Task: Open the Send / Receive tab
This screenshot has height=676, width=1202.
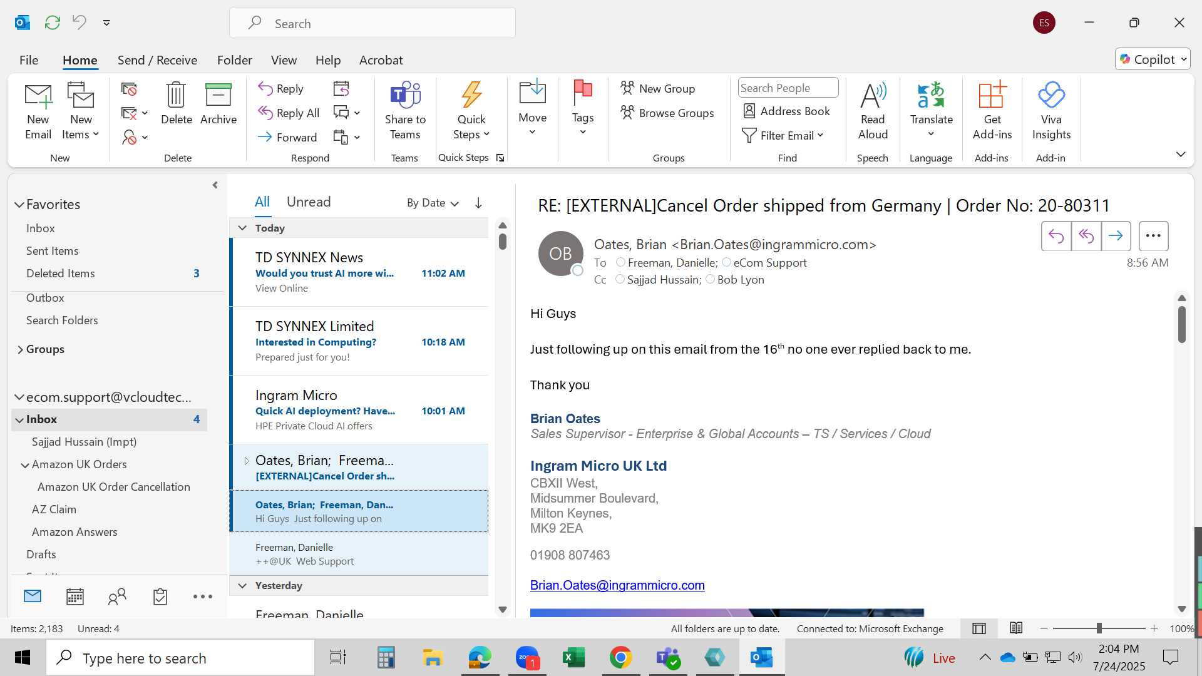Action: point(157,60)
